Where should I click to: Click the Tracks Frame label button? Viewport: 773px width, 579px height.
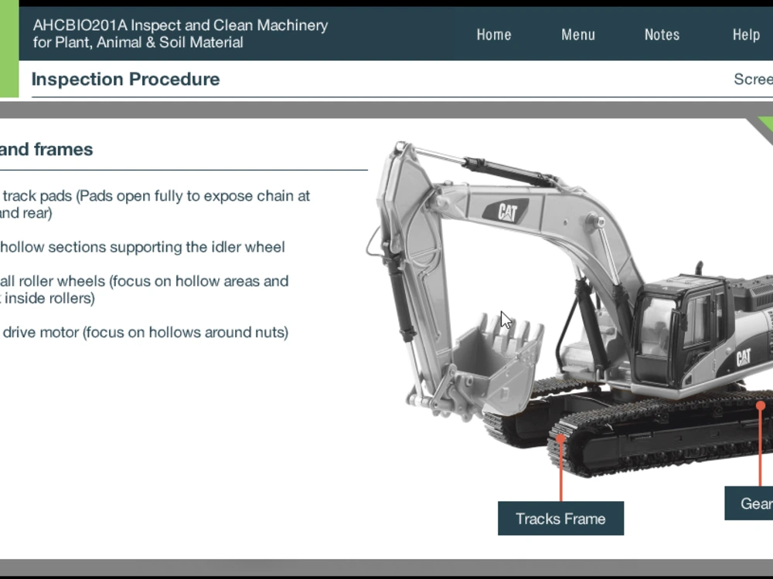coord(560,519)
